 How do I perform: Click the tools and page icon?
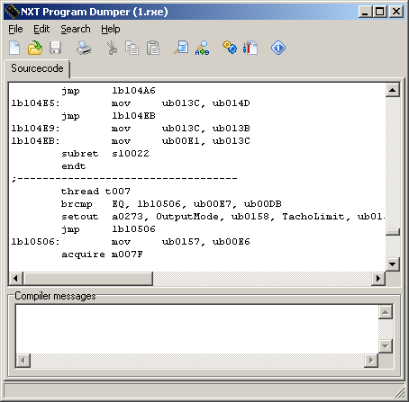coord(250,48)
